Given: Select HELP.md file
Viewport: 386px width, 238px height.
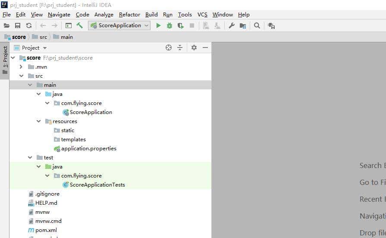Looking at the screenshot, I should pos(43,203).
